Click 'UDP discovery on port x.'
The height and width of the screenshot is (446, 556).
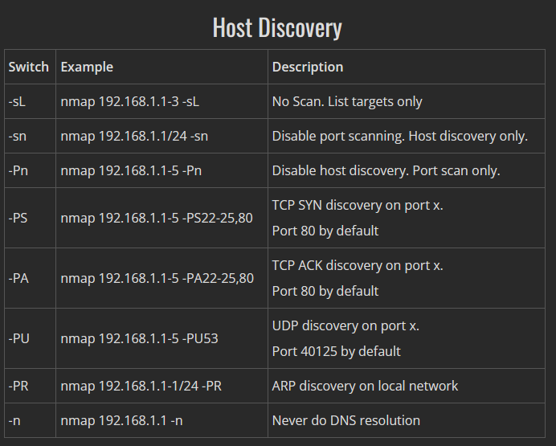click(x=345, y=325)
